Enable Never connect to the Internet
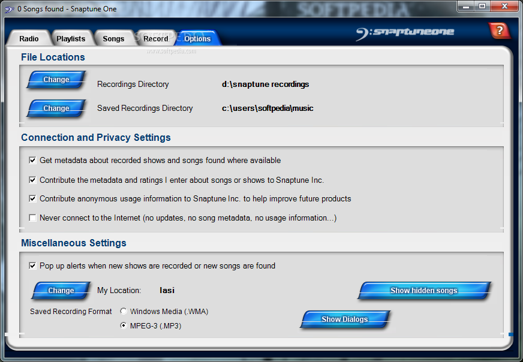The image size is (523, 362). pos(32,218)
